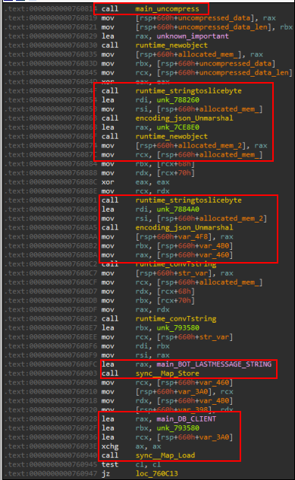
Task: Click the 'rdi, rbx' operands
Action: click(x=152, y=346)
